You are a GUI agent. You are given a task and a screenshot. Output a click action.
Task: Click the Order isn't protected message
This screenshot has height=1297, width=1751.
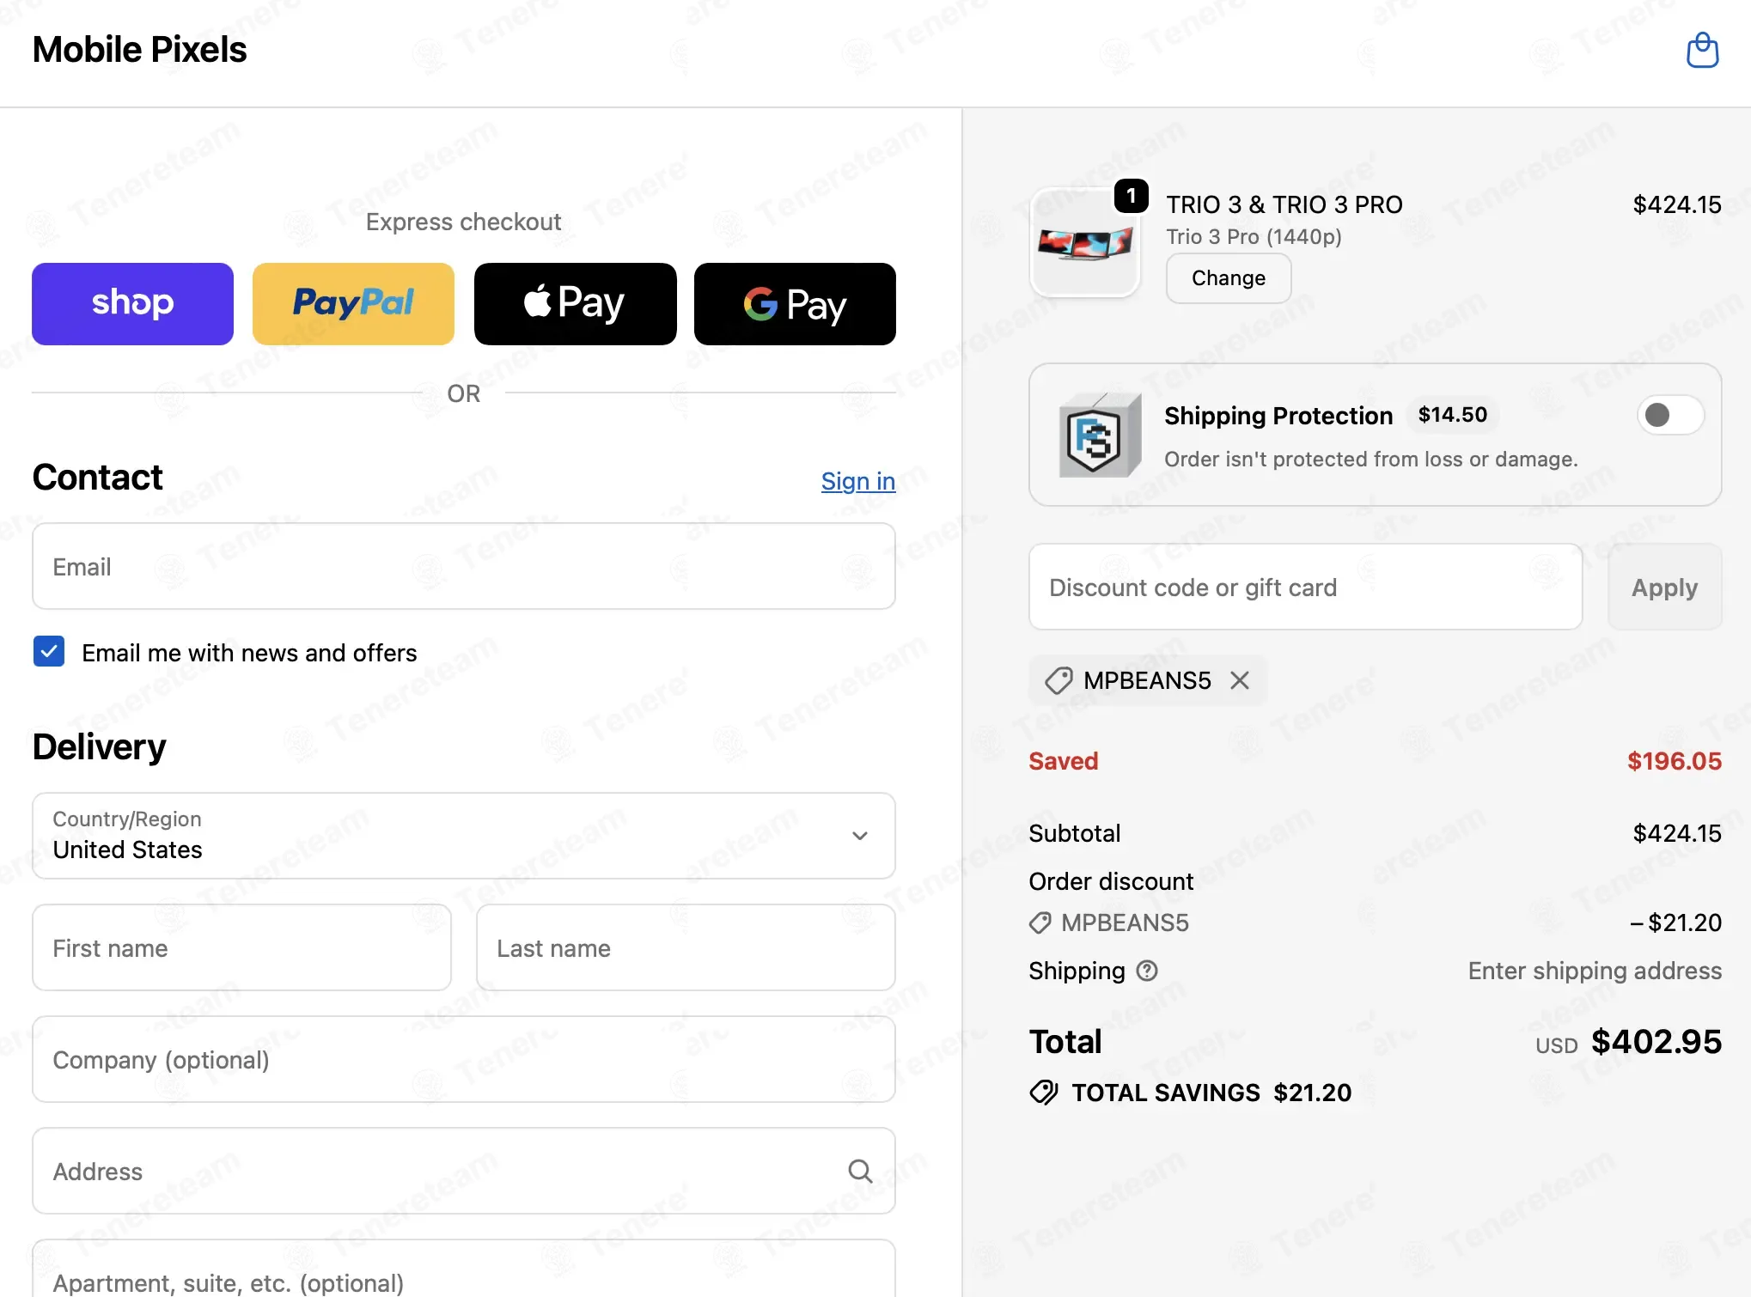click(x=1371, y=460)
